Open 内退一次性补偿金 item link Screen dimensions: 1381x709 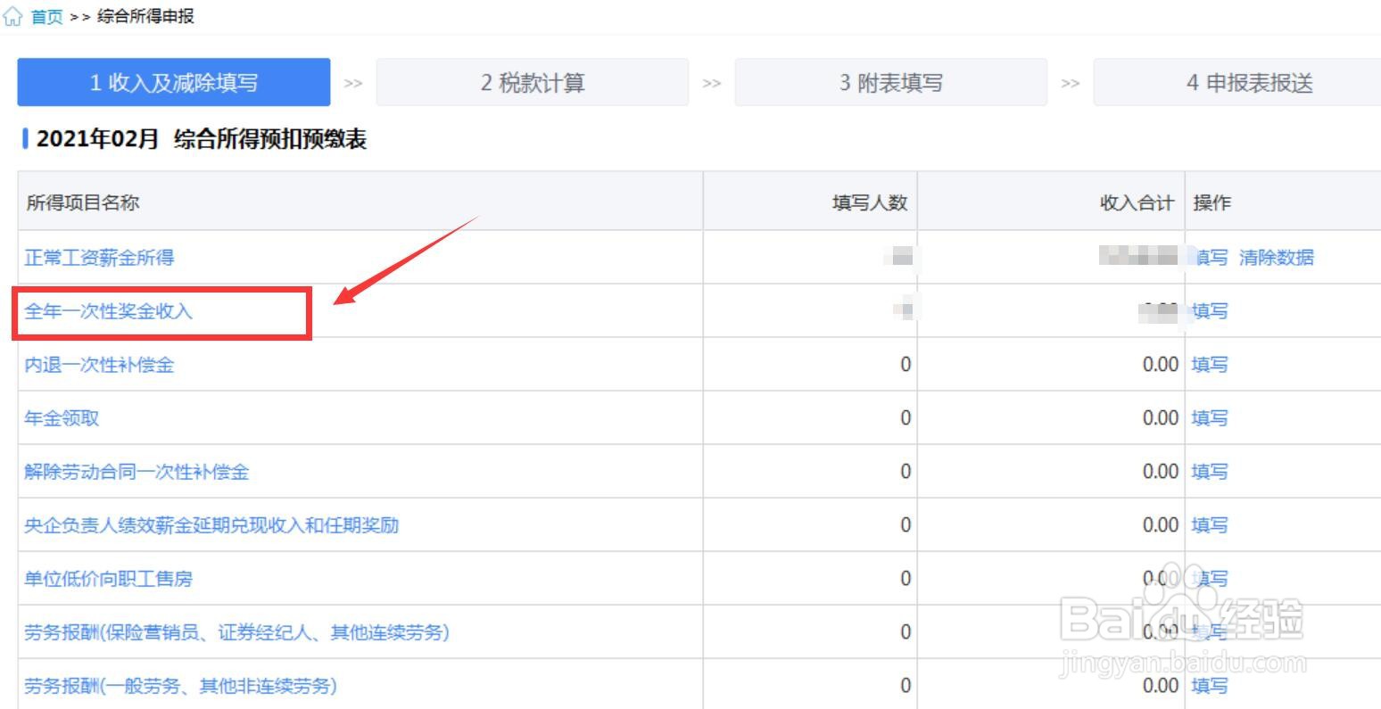[99, 365]
